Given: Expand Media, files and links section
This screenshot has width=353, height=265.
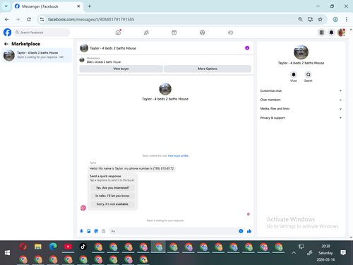Looking at the screenshot, I should 301,109.
